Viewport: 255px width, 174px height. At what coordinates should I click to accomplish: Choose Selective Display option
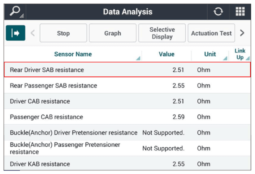pos(162,33)
